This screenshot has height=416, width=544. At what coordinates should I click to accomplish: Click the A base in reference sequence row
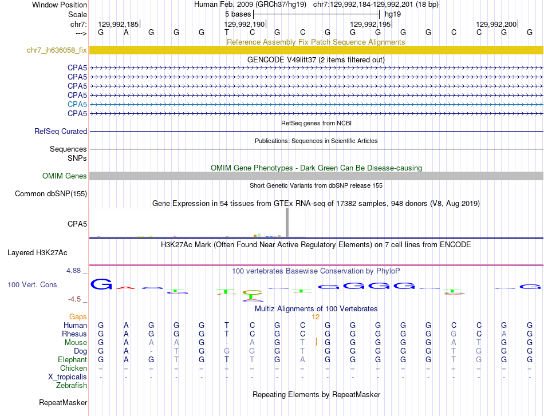point(126,32)
